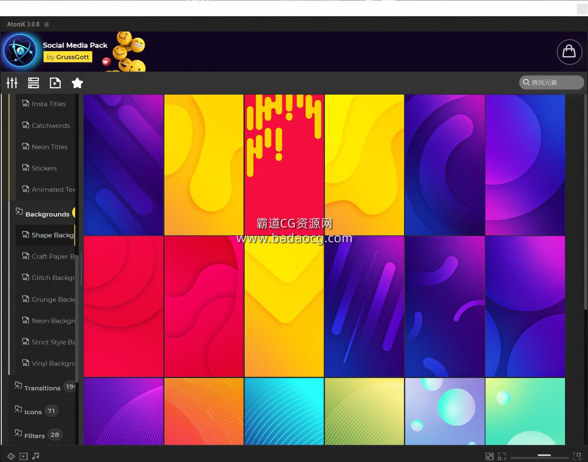Select Shape Backgrounds category
This screenshot has width=588, height=462.
click(x=45, y=235)
